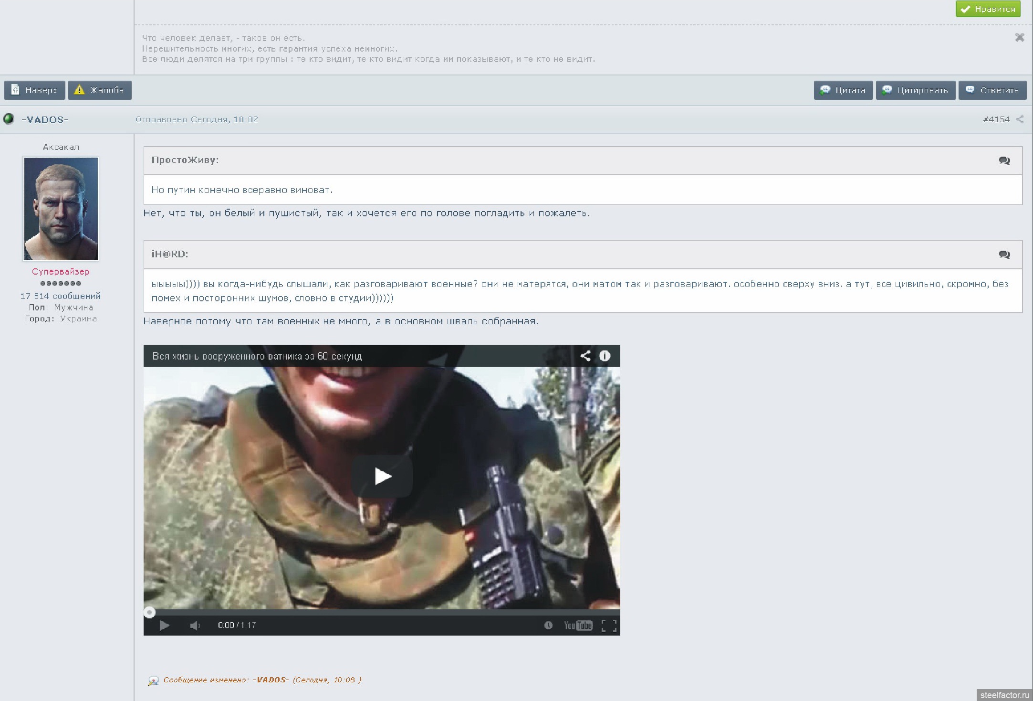
Task: Click the green Нравится like button
Action: click(988, 9)
